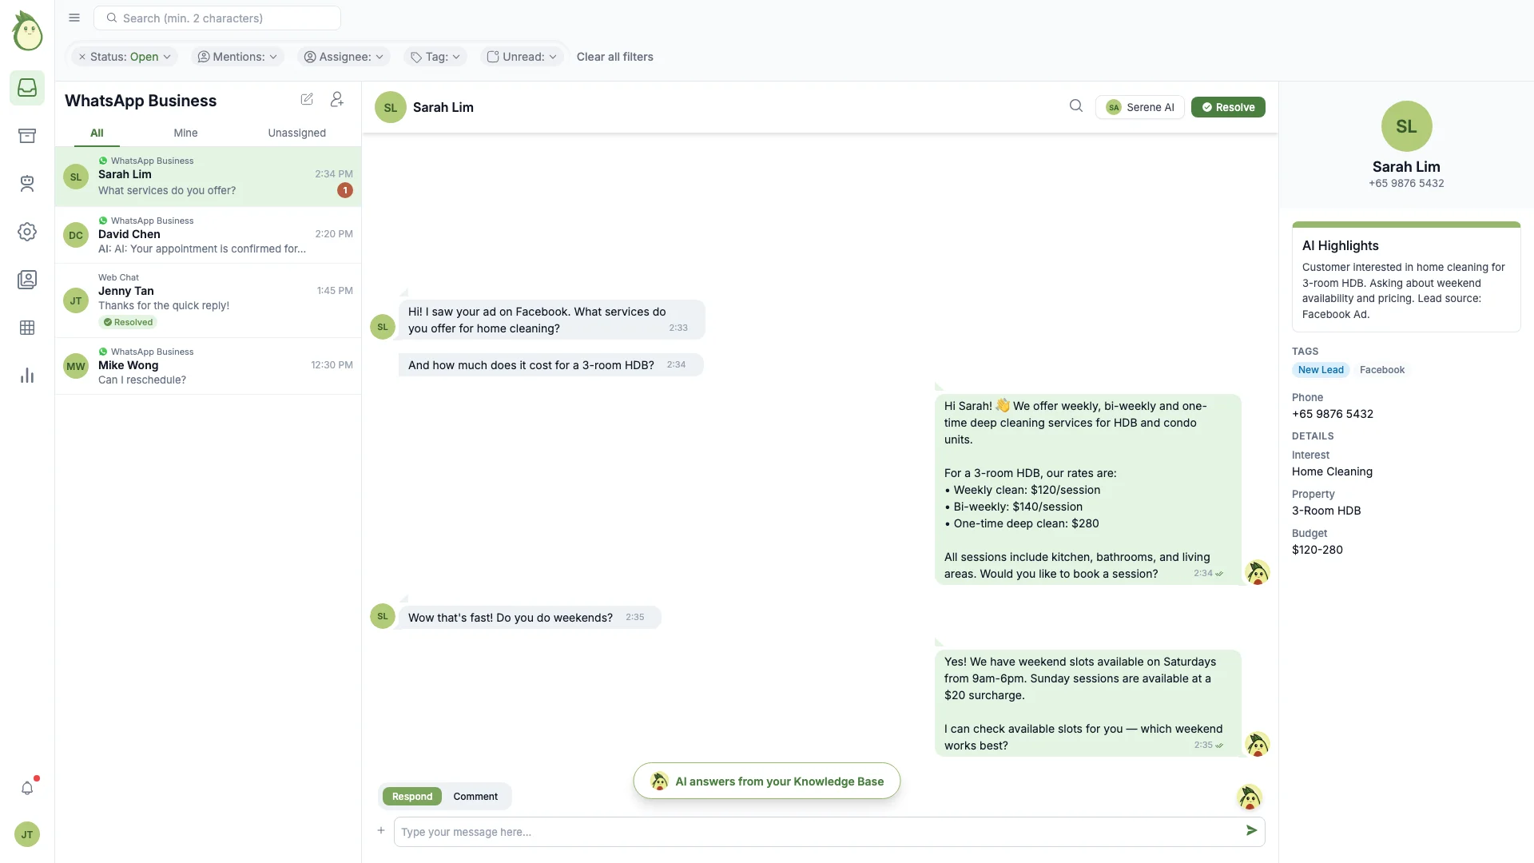Open the Unread filter dropdown

click(x=521, y=57)
